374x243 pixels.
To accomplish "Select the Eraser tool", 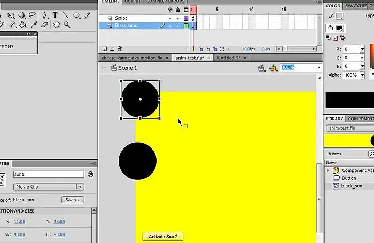I will (45, 25).
